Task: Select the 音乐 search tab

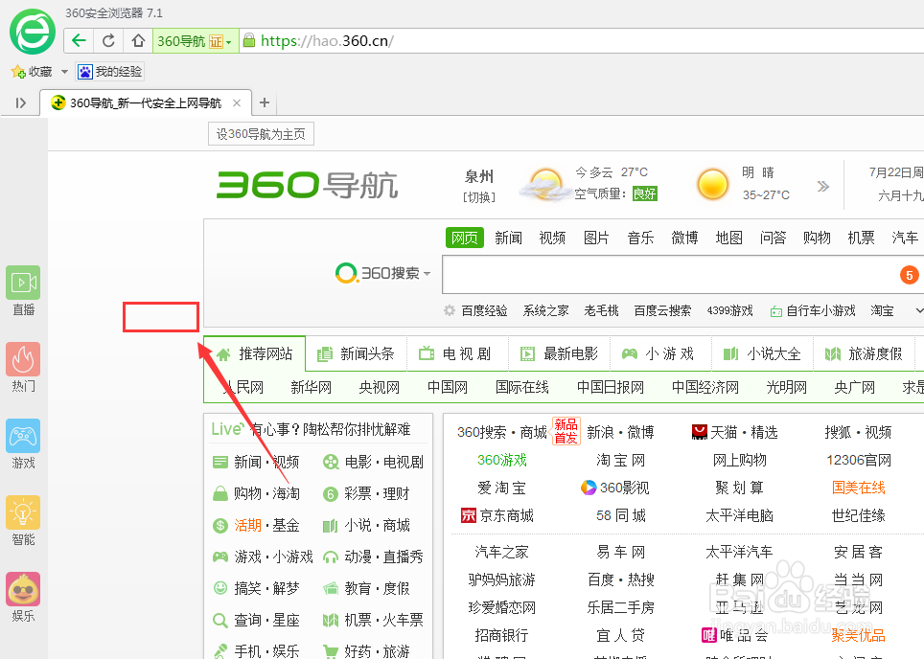Action: 640,238
